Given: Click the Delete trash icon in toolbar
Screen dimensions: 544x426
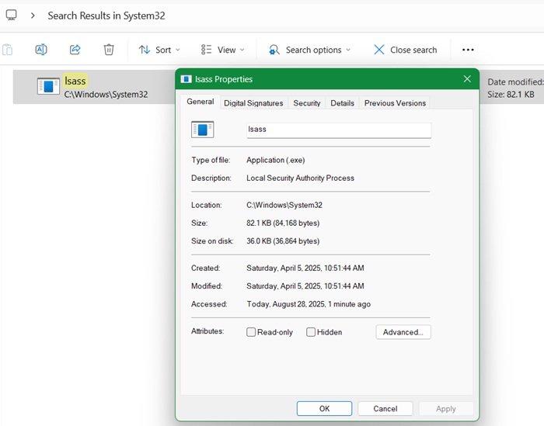Looking at the screenshot, I should [109, 50].
